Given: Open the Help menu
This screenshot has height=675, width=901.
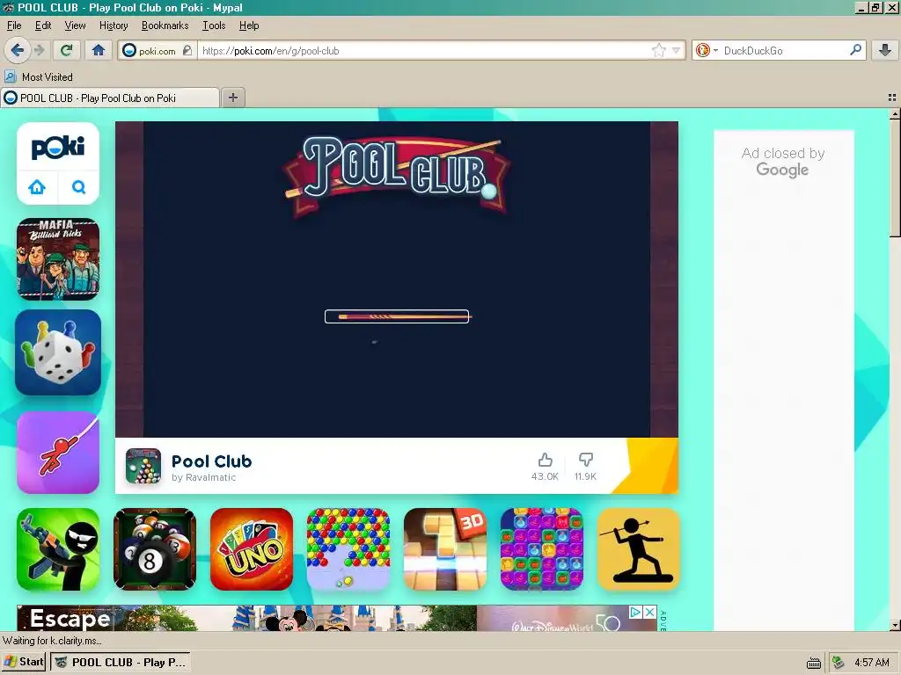Looking at the screenshot, I should [x=249, y=25].
